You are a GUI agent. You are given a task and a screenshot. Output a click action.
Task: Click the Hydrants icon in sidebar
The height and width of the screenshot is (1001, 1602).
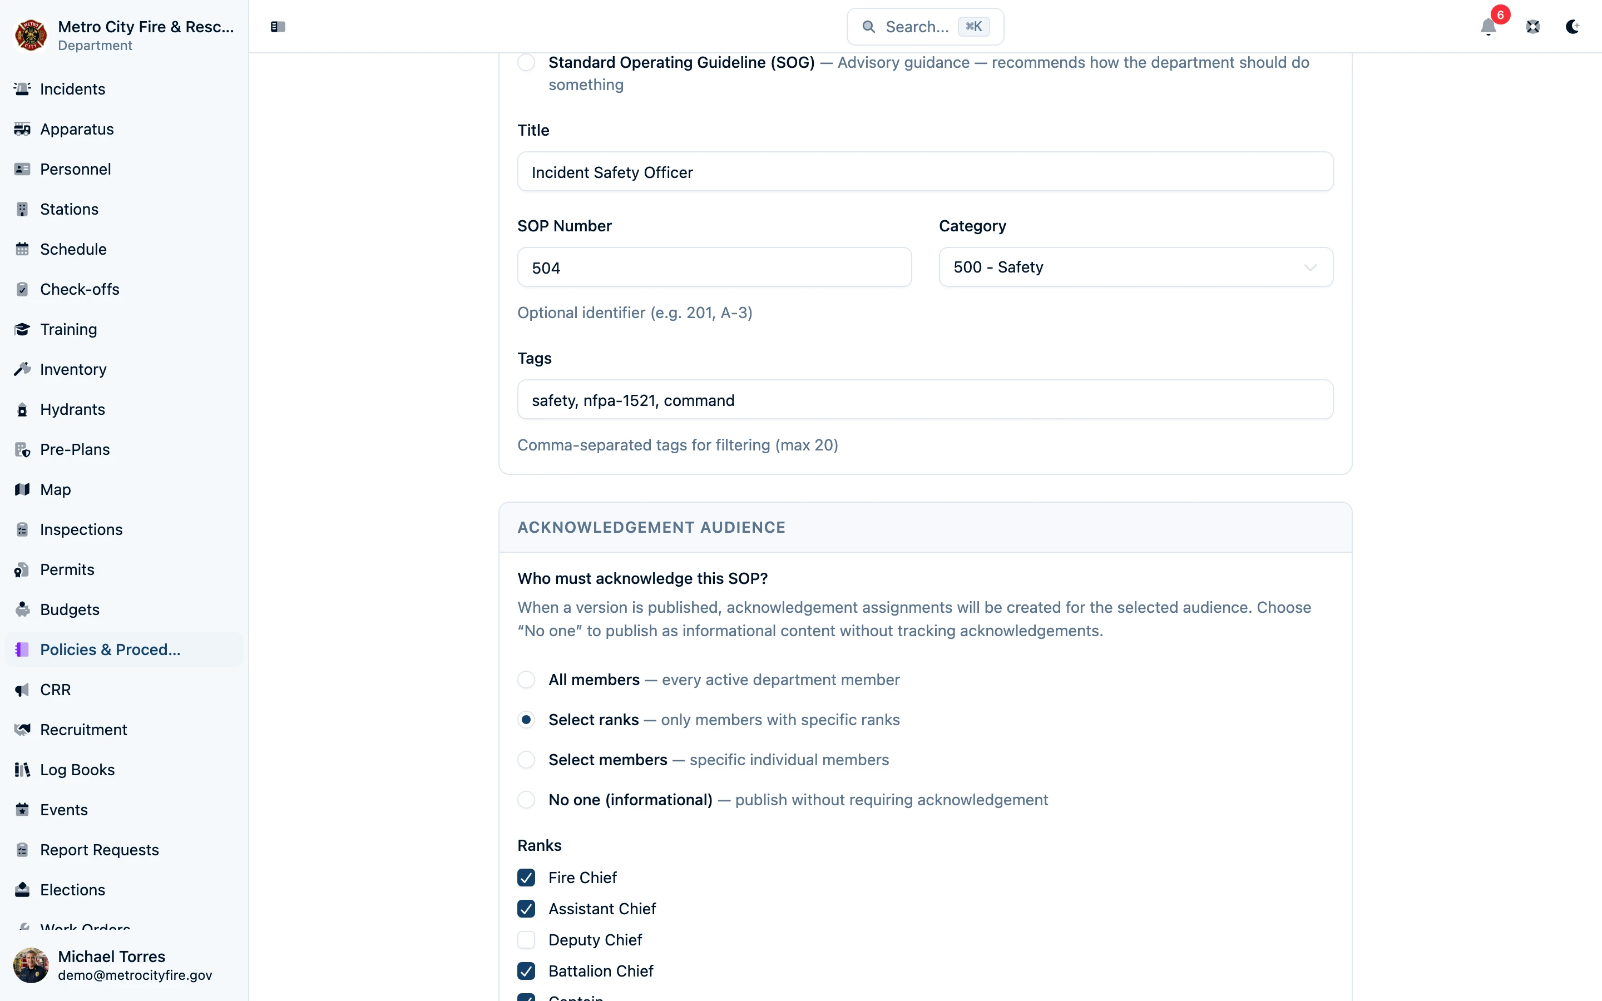click(22, 409)
